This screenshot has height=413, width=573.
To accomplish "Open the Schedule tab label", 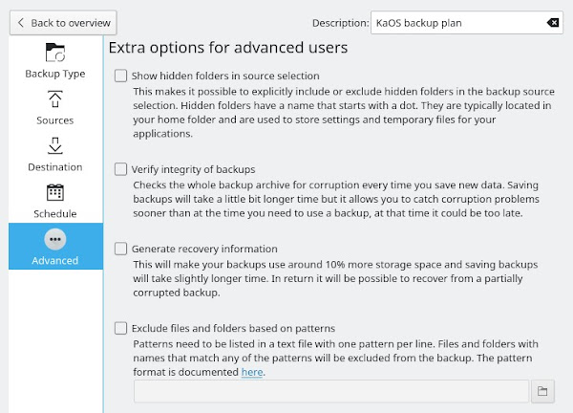I will pos(55,214).
